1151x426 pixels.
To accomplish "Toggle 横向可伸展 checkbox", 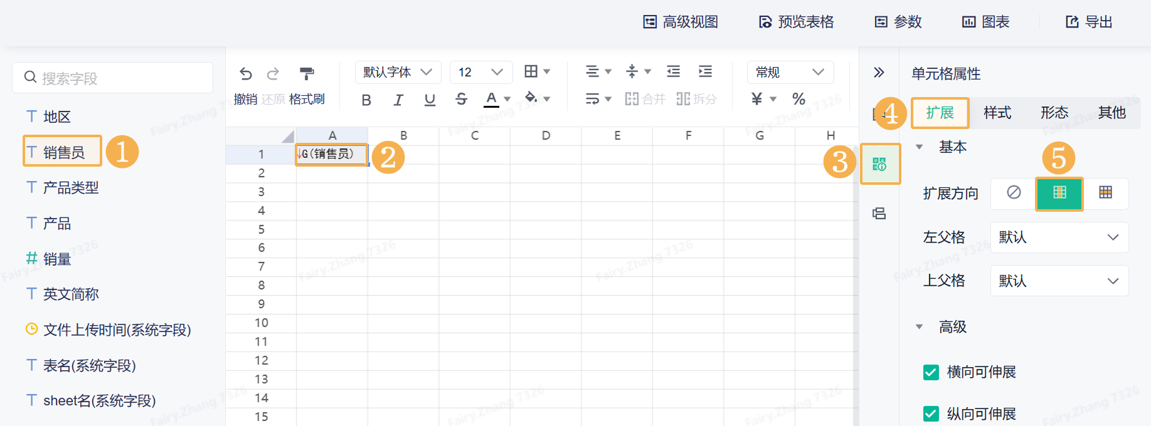I will 931,373.
